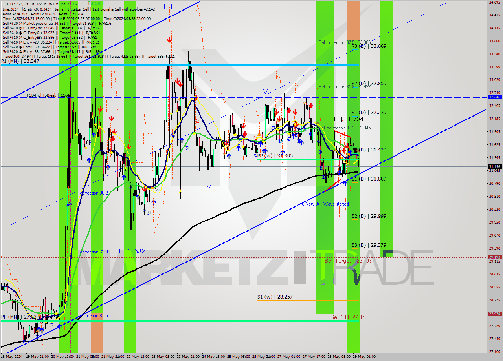Click the 'PP (w) | 31.305' weekly pivot label
This screenshot has height=361, width=503.
pos(275,156)
